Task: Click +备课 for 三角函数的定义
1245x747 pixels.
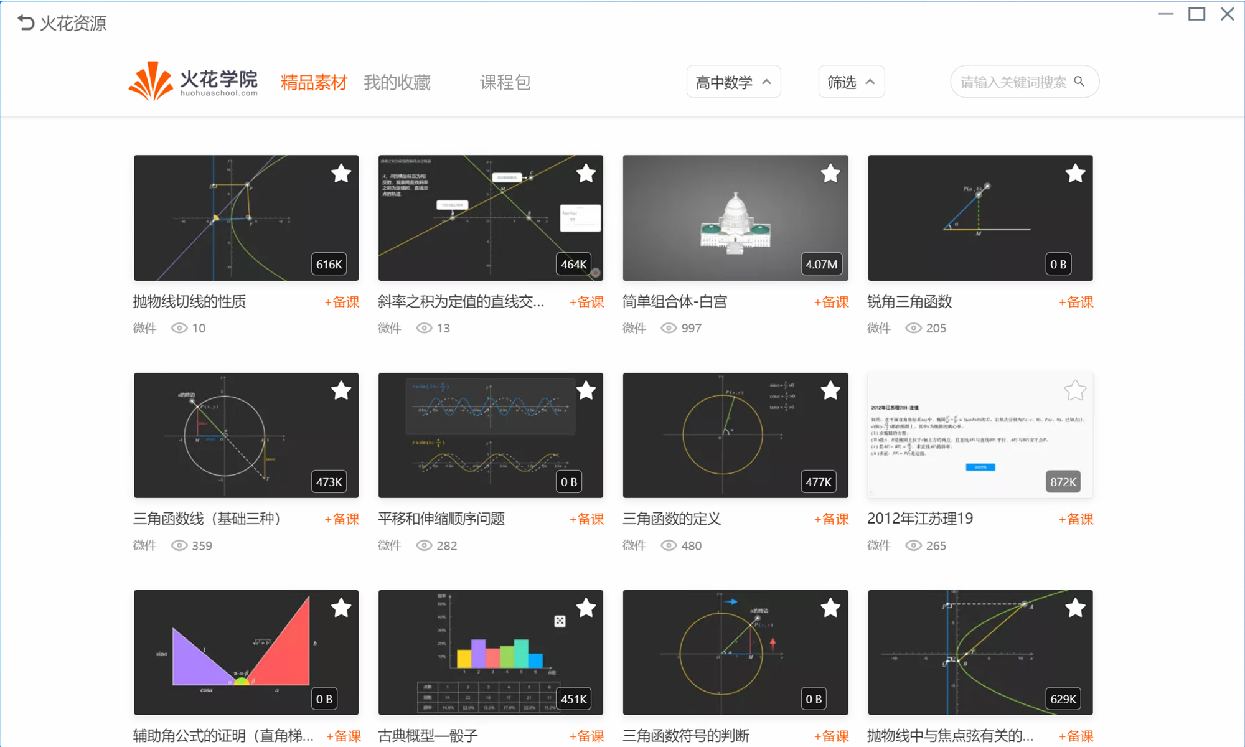Action: pyautogui.click(x=831, y=519)
